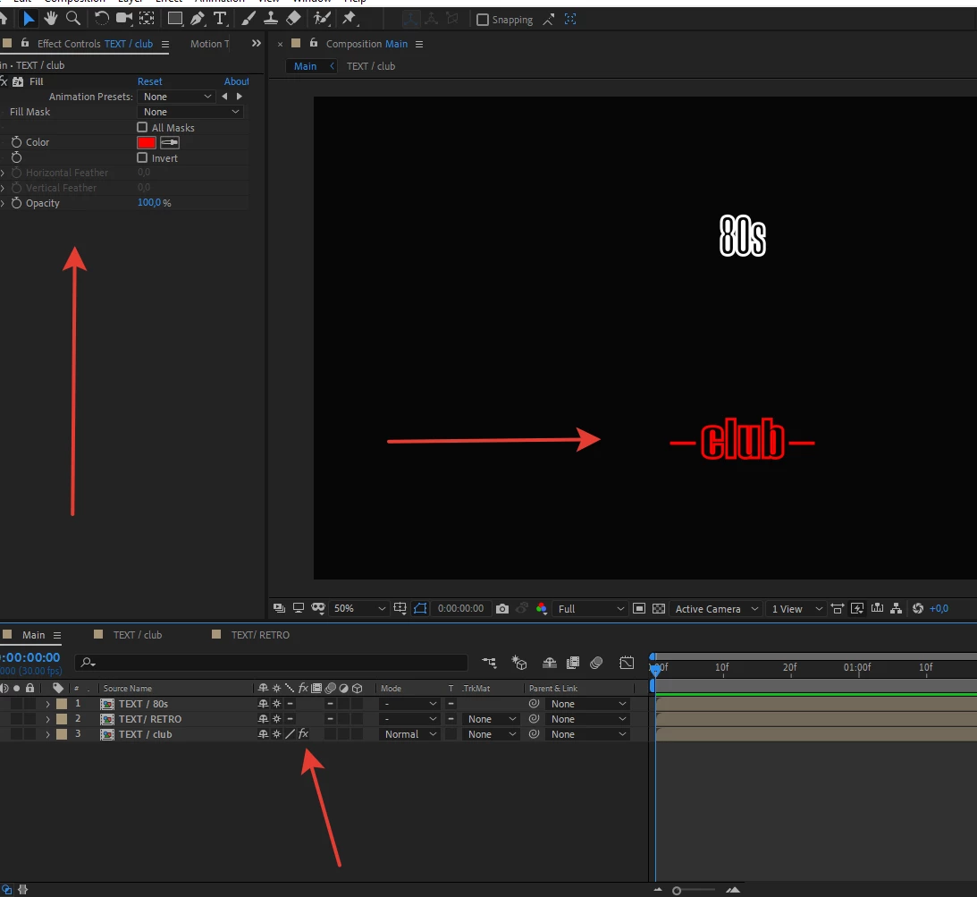
Task: Expand the TEXT / 80s layer properties
Action: (48, 704)
